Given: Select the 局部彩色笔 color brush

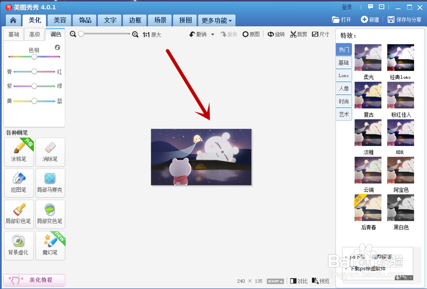Looking at the screenshot, I should (x=19, y=214).
